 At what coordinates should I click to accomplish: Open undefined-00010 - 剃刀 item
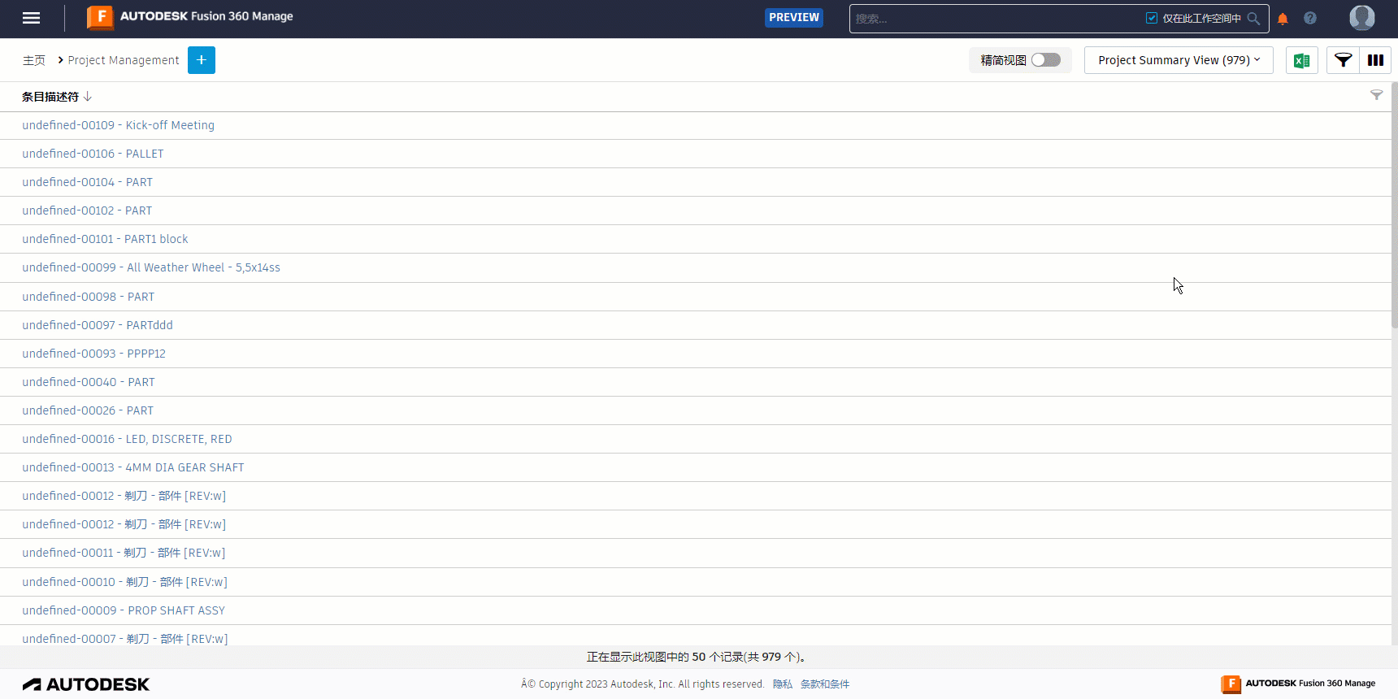click(125, 582)
